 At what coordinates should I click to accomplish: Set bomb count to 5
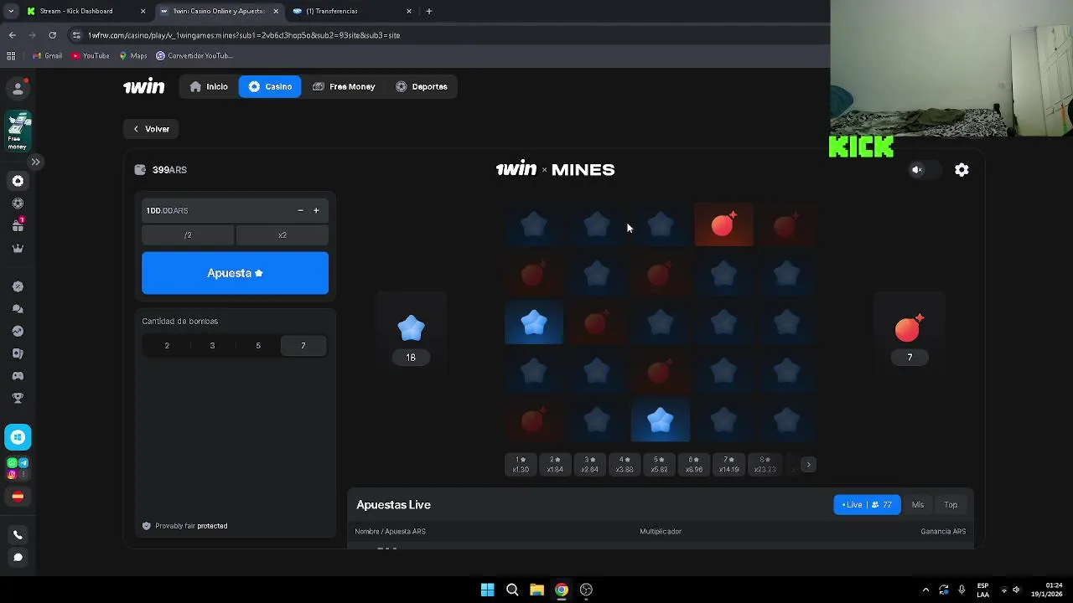tap(258, 346)
